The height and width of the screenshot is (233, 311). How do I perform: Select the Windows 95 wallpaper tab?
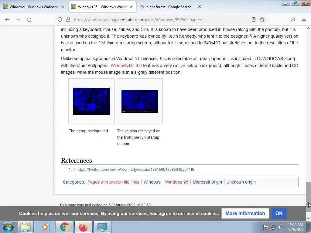[x=102, y=7]
